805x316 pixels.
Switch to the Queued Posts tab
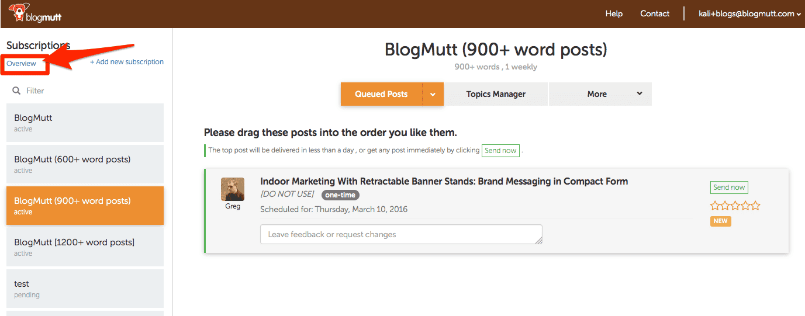coord(381,94)
